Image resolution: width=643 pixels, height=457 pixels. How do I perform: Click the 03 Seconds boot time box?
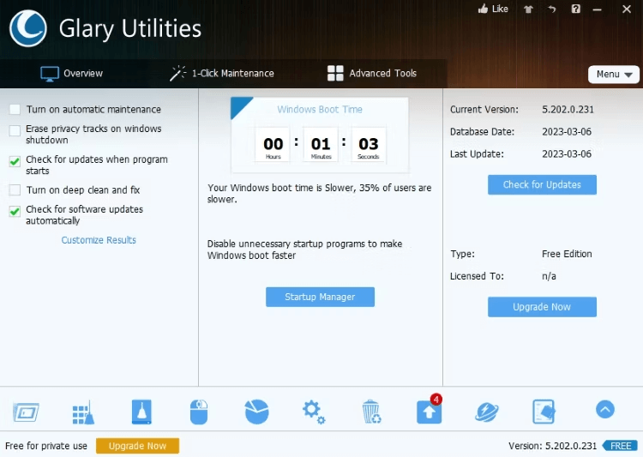369,145
